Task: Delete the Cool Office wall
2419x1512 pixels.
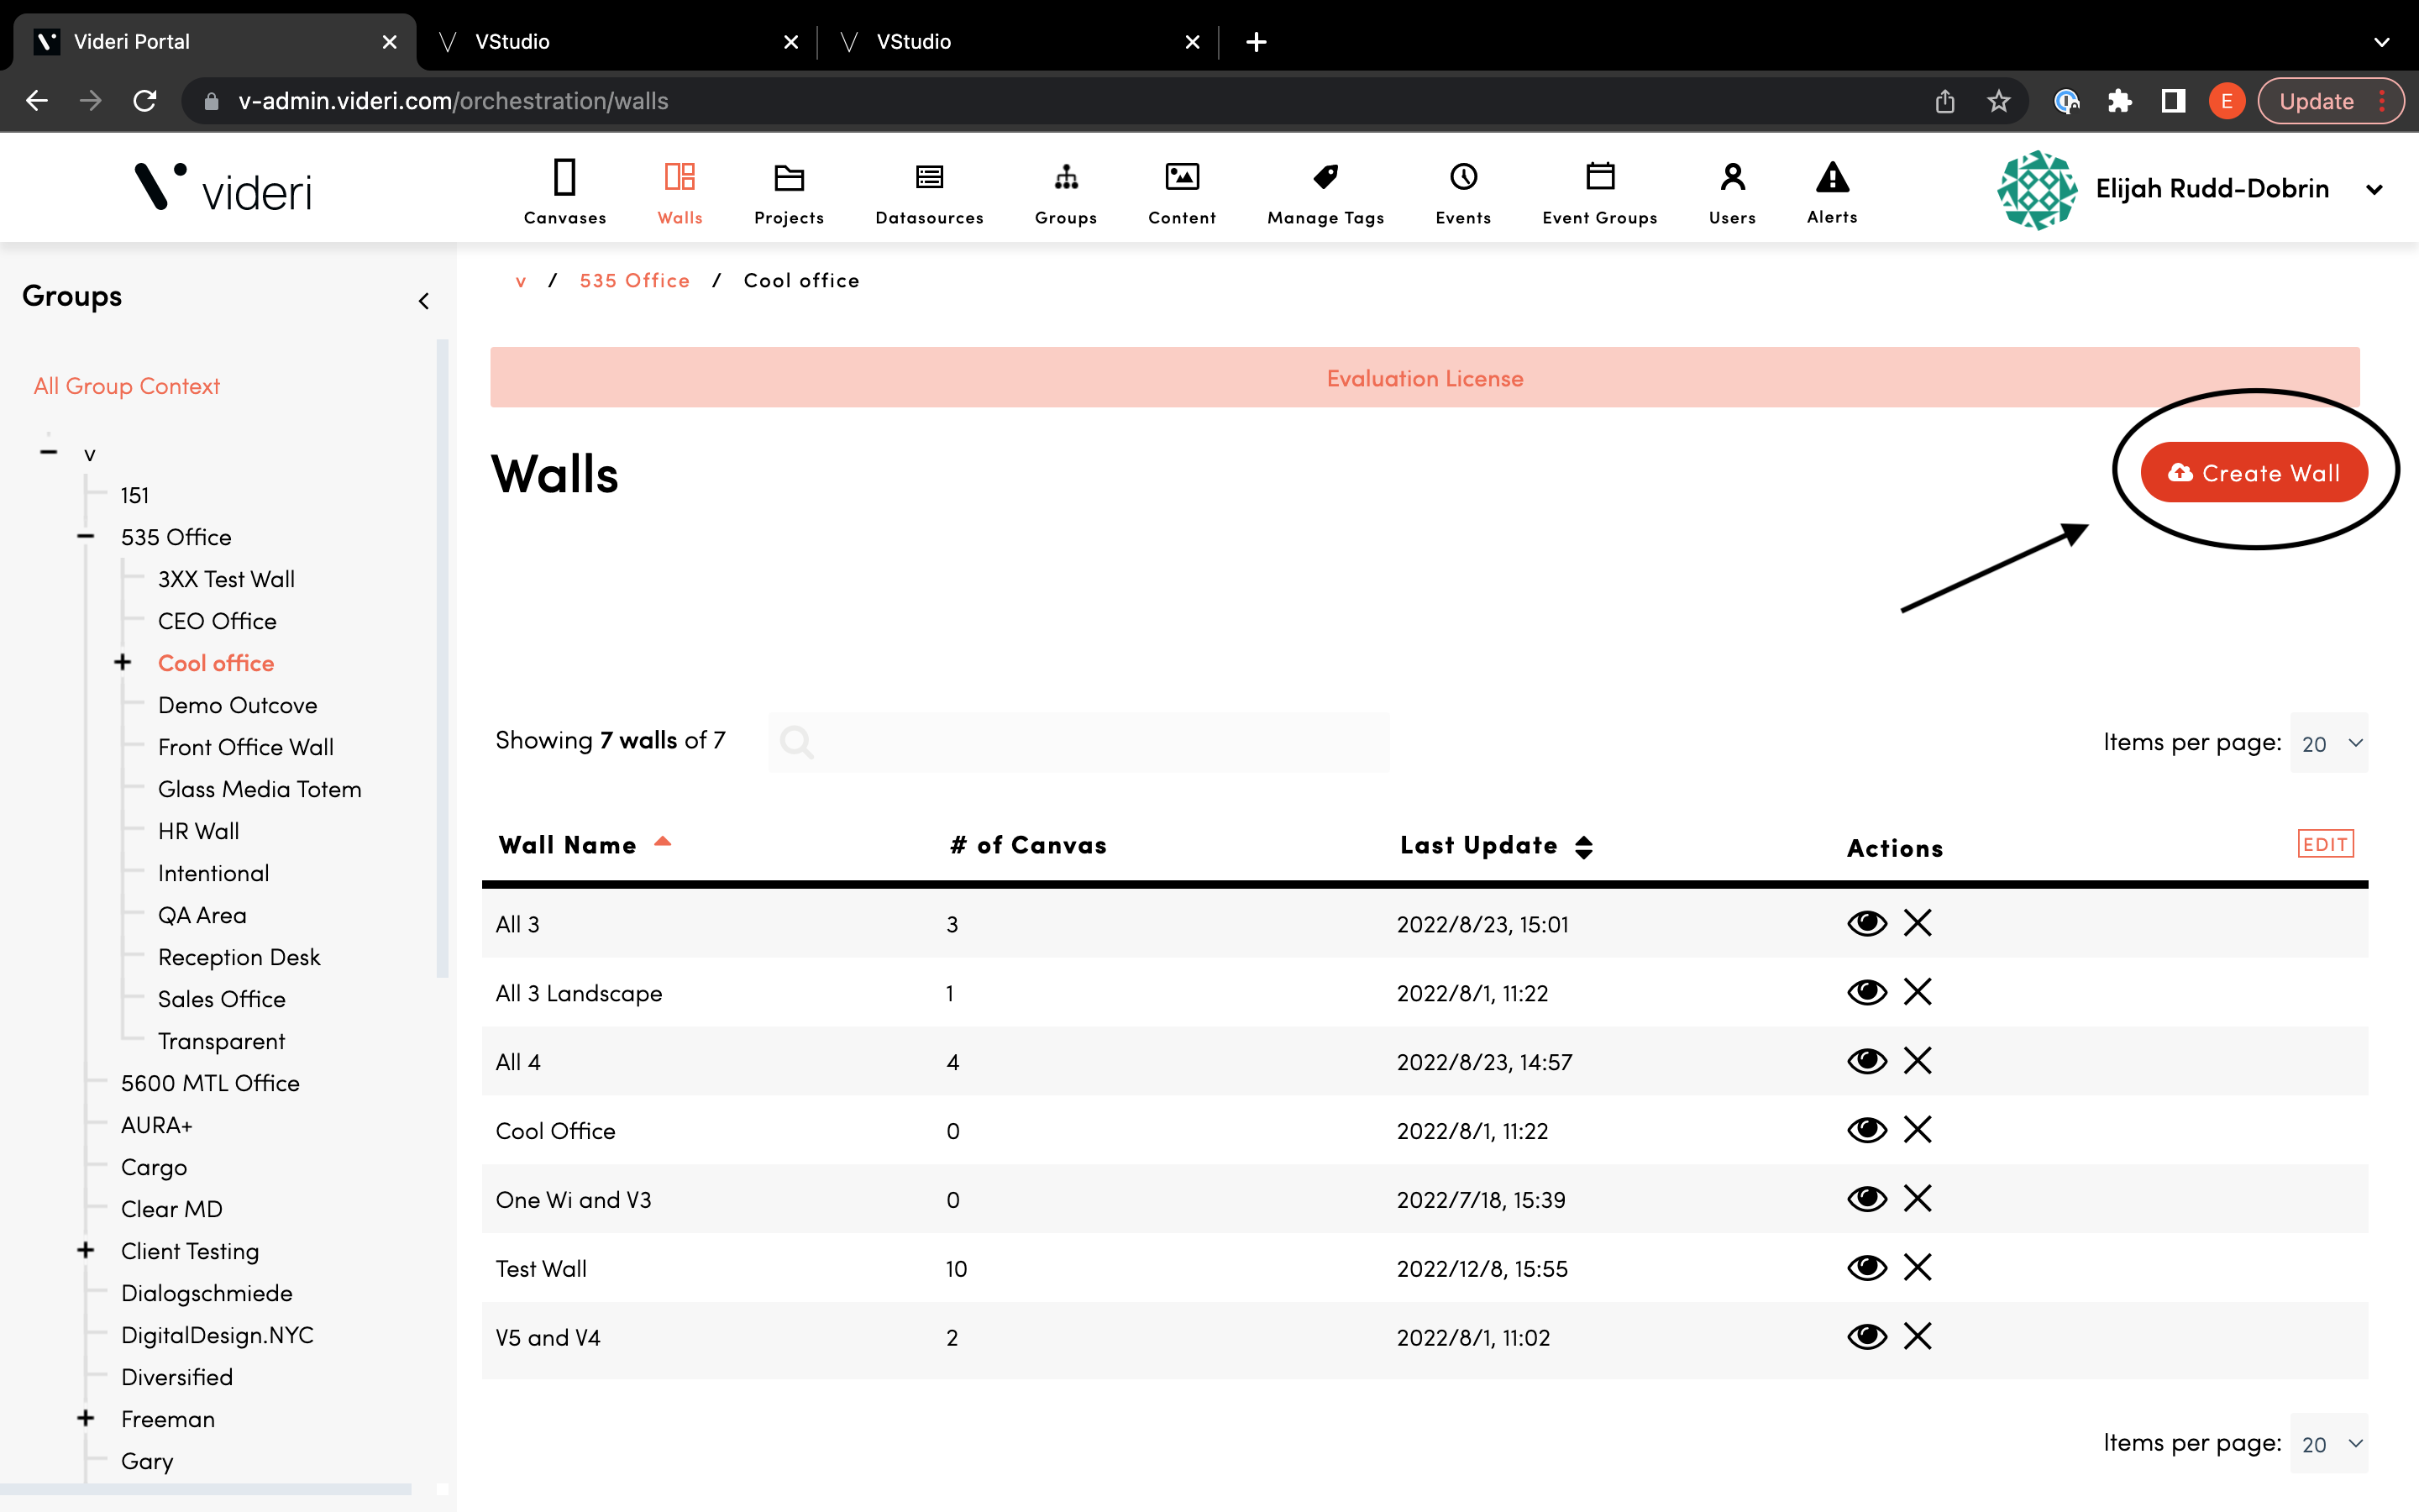Action: 1918,1129
